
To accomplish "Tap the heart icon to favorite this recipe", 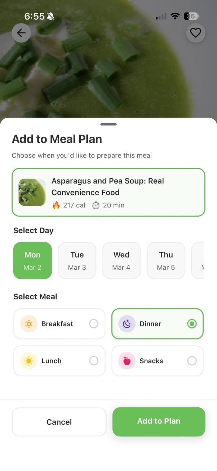I will [x=196, y=33].
